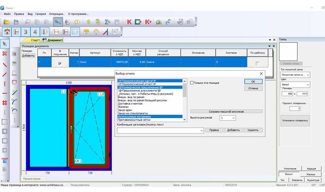Click the print preview magnifier icon

point(58,22)
